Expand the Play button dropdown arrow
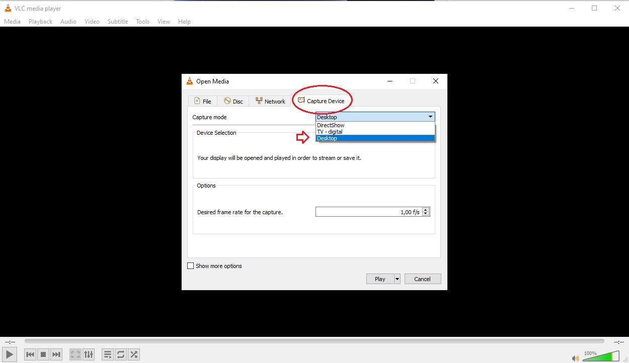The image size is (629, 363). pos(397,279)
